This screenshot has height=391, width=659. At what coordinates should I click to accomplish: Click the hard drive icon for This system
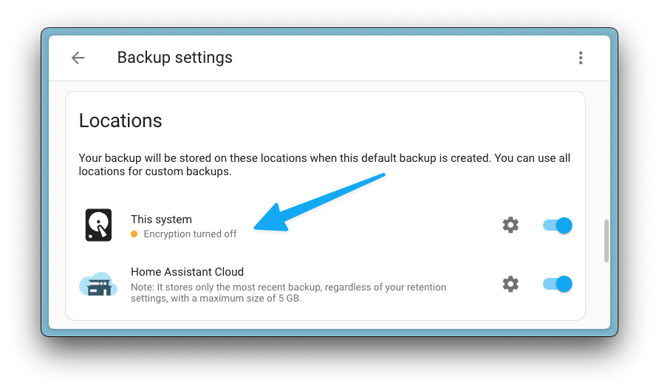98,225
